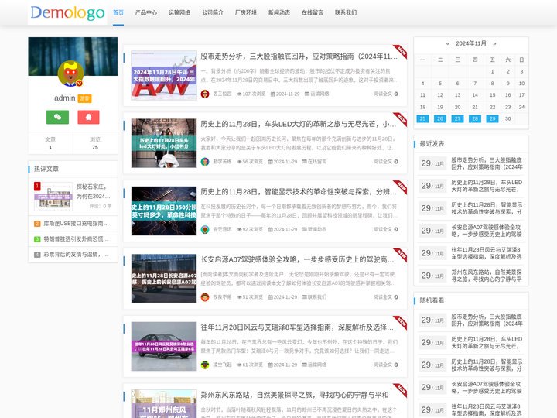The height and width of the screenshot is (418, 557).
Task: Open hot article 特朗普胜选引发外商恐慌
Action: (x=76, y=239)
